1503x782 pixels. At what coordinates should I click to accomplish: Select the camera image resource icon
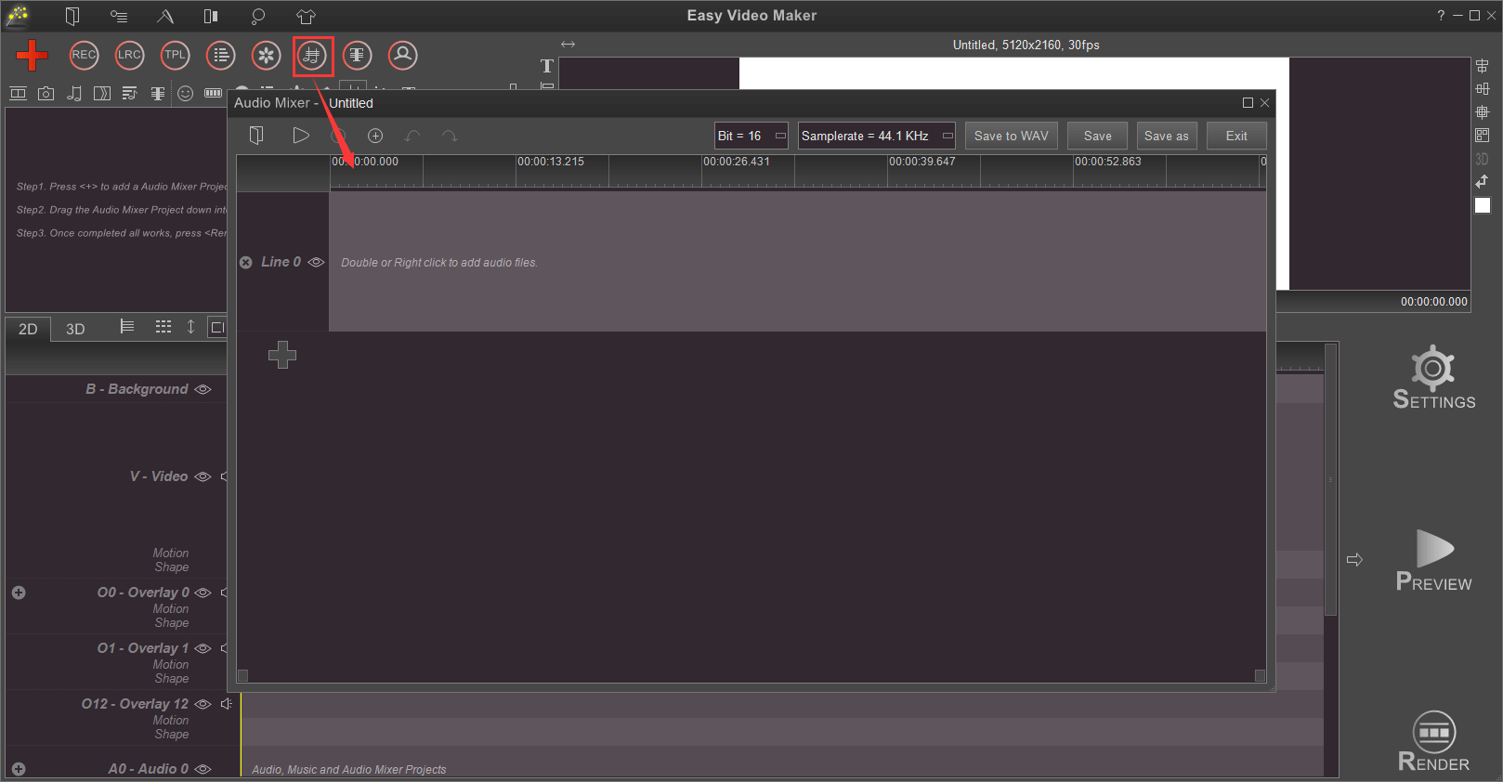click(x=46, y=93)
